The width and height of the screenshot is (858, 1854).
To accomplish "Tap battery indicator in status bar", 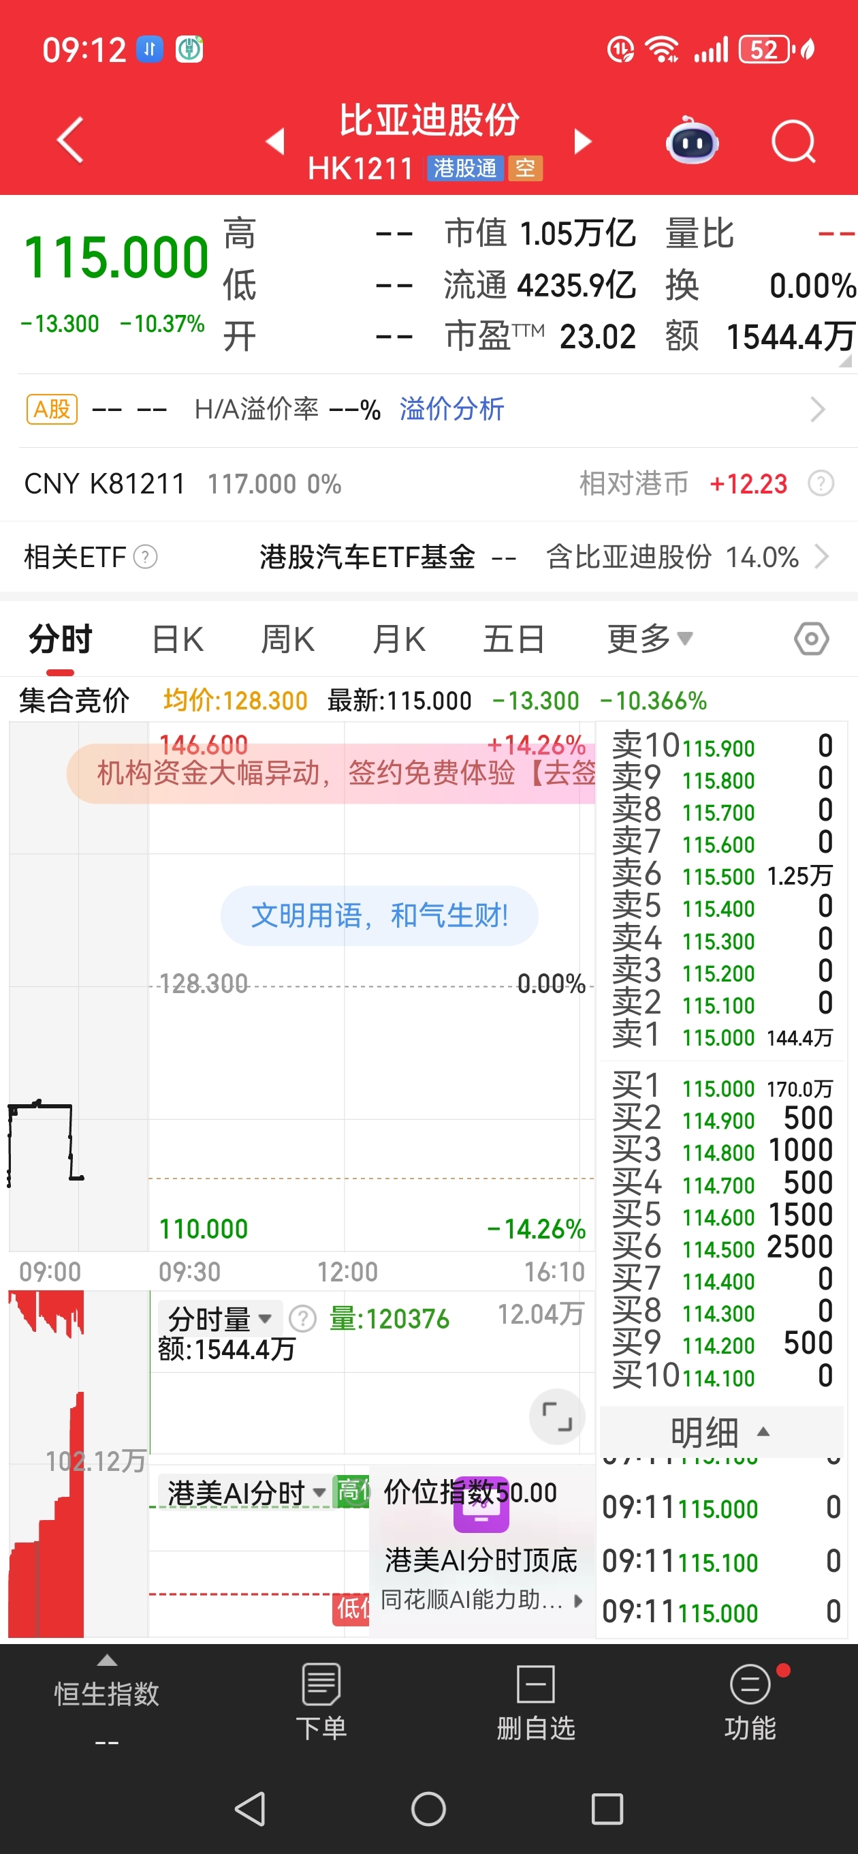I will [x=767, y=50].
